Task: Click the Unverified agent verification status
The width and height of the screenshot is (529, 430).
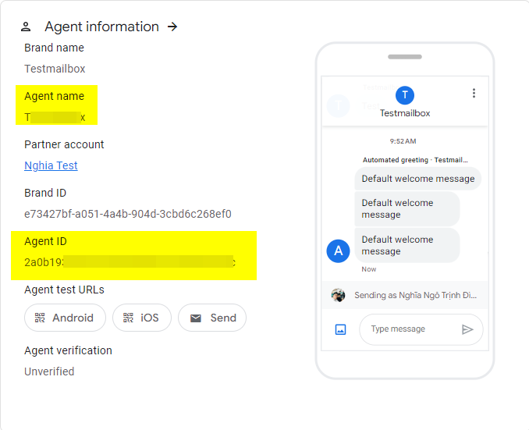Action: tap(49, 371)
